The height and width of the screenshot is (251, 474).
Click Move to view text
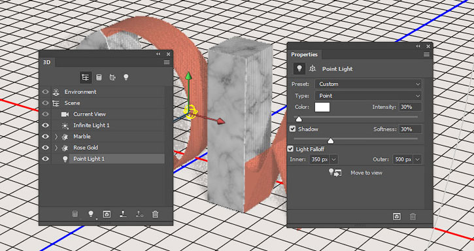click(x=366, y=173)
